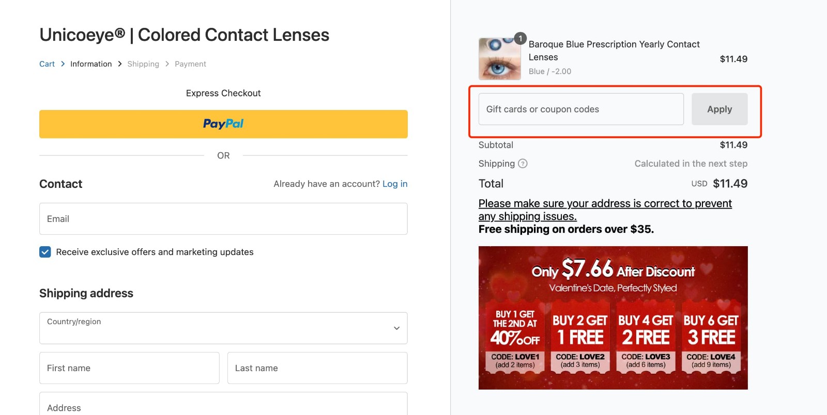This screenshot has width=827, height=415.
Task: Select the Cart breadcrumb step
Action: tap(47, 63)
